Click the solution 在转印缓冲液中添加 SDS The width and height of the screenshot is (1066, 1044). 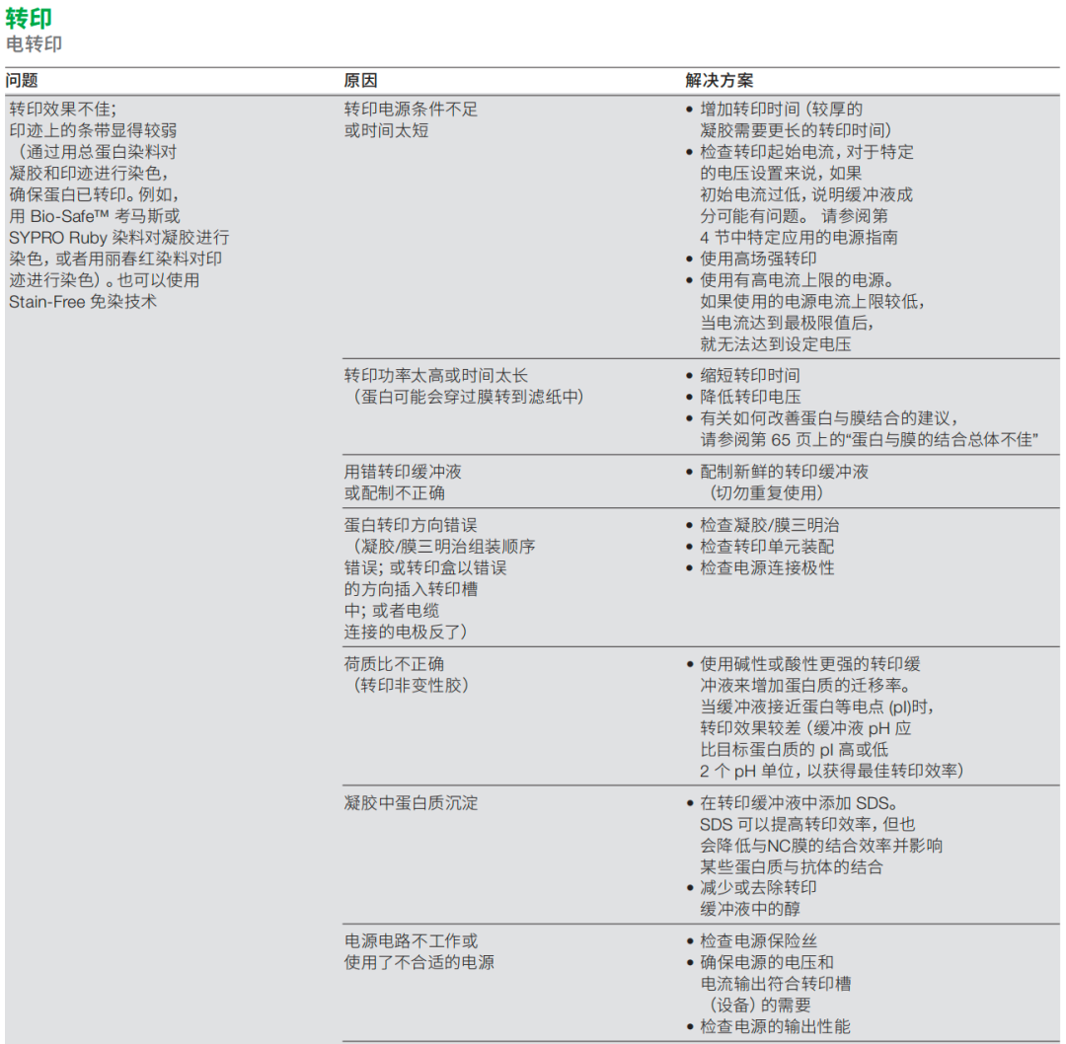tap(799, 802)
